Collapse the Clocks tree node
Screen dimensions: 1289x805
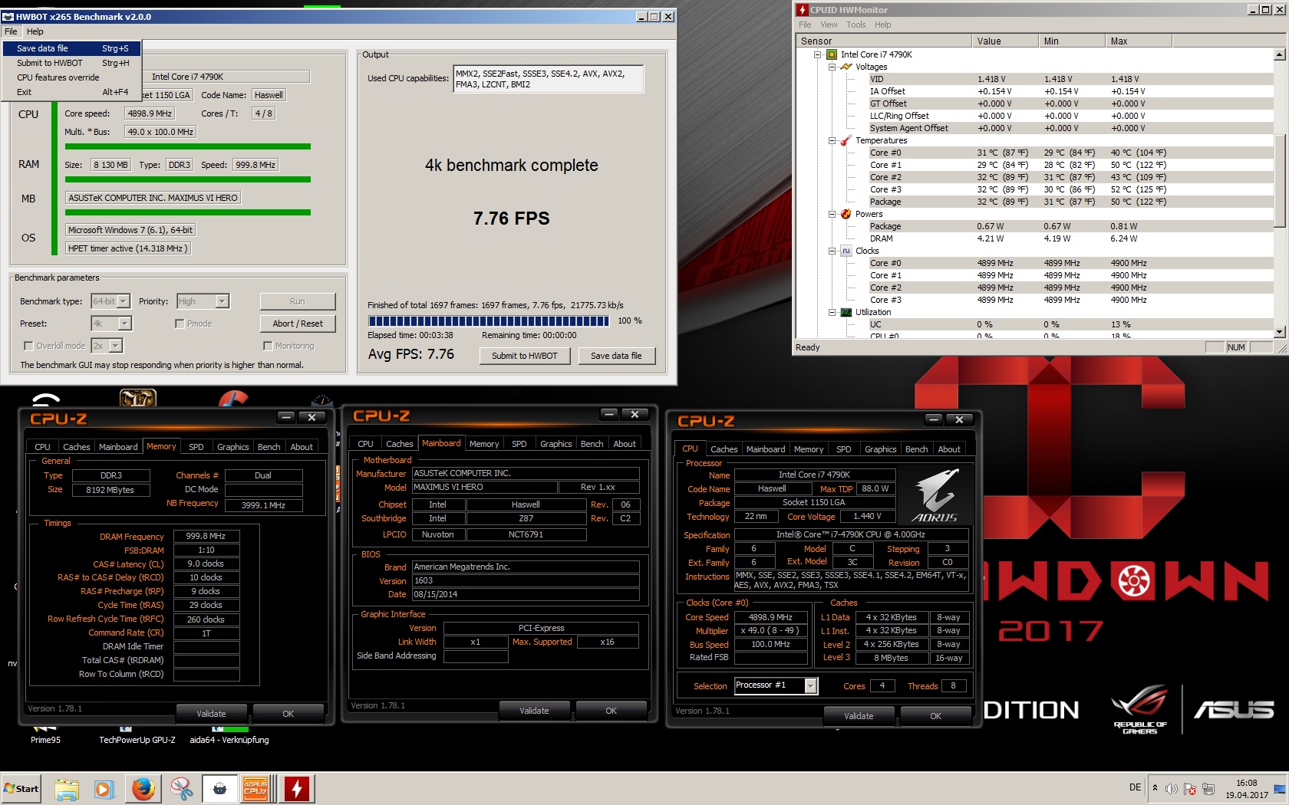pyautogui.click(x=832, y=251)
